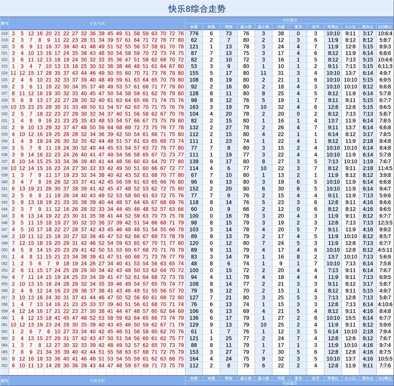Click the top 大小比 column header
The width and height of the screenshot is (394, 386).
tap(350, 27)
